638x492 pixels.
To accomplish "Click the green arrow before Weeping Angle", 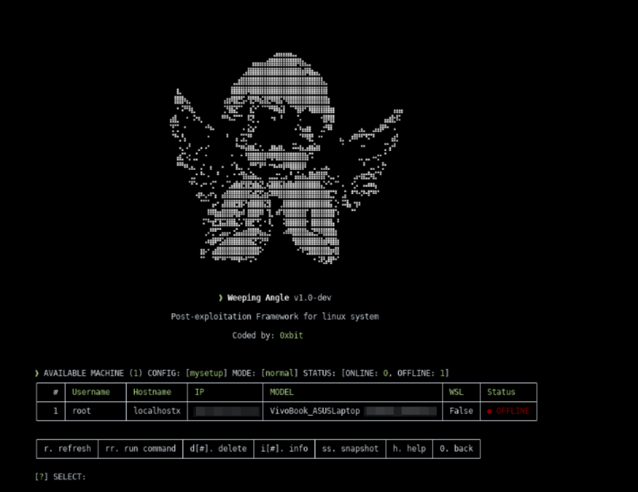I will (220, 297).
